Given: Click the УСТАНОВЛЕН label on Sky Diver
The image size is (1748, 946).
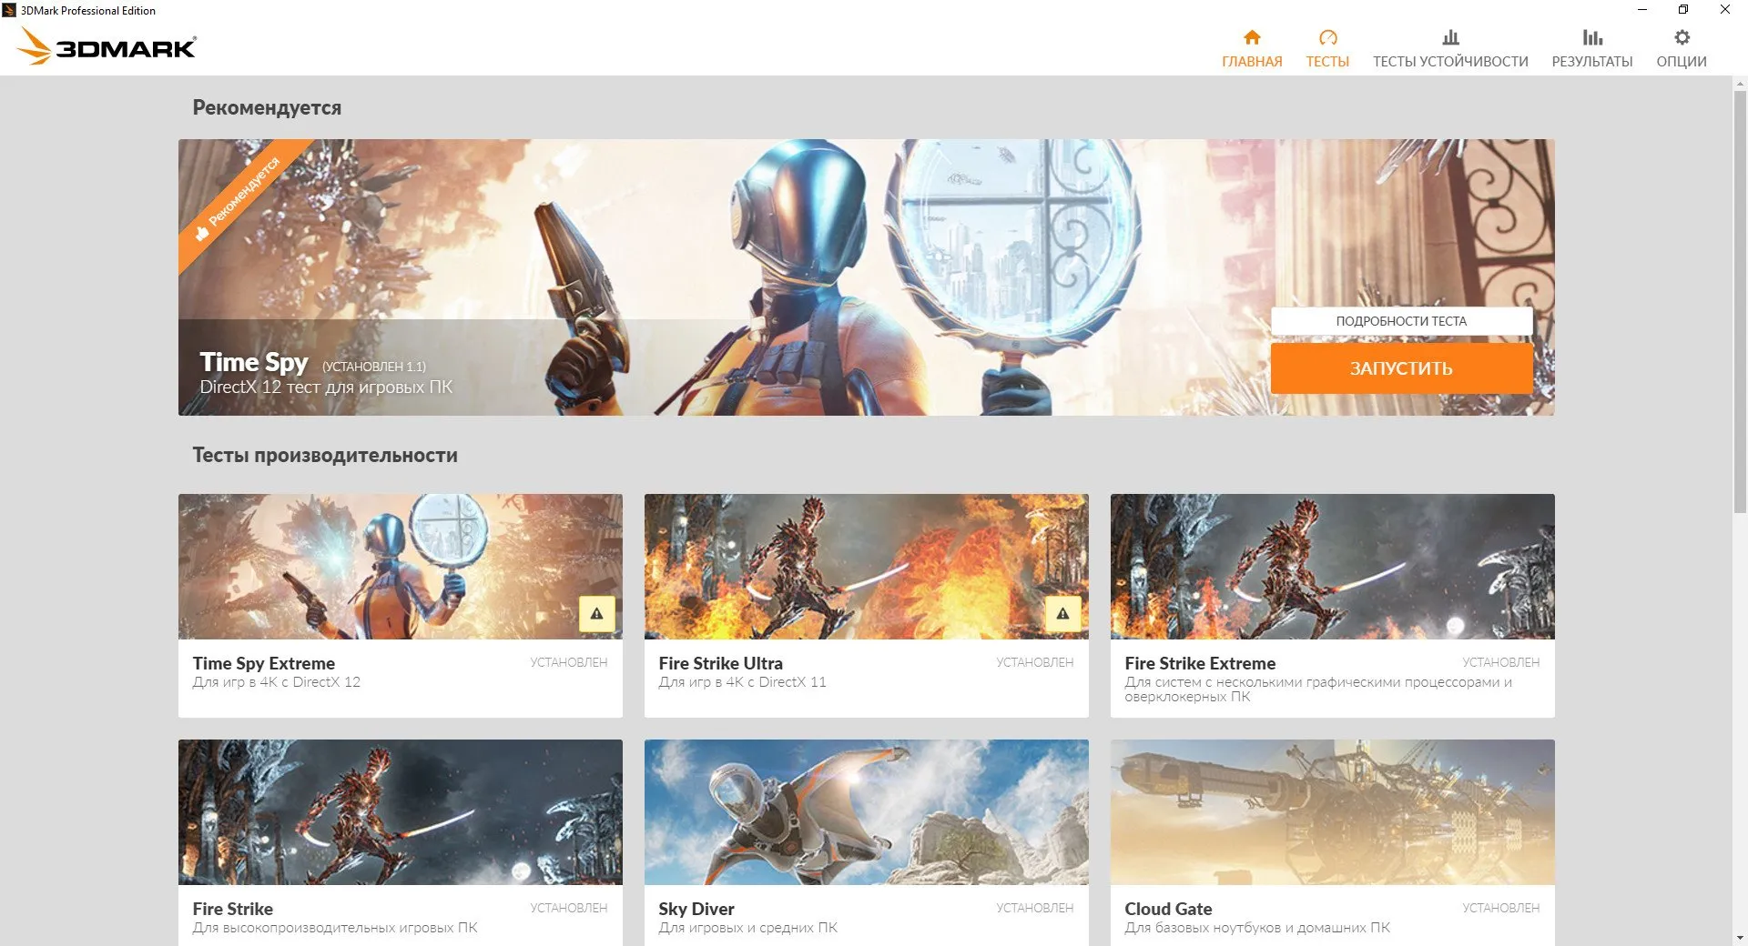Looking at the screenshot, I should click(x=1035, y=908).
